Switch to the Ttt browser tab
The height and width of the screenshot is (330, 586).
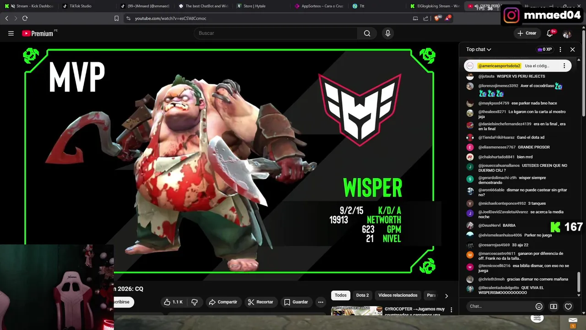click(378, 6)
